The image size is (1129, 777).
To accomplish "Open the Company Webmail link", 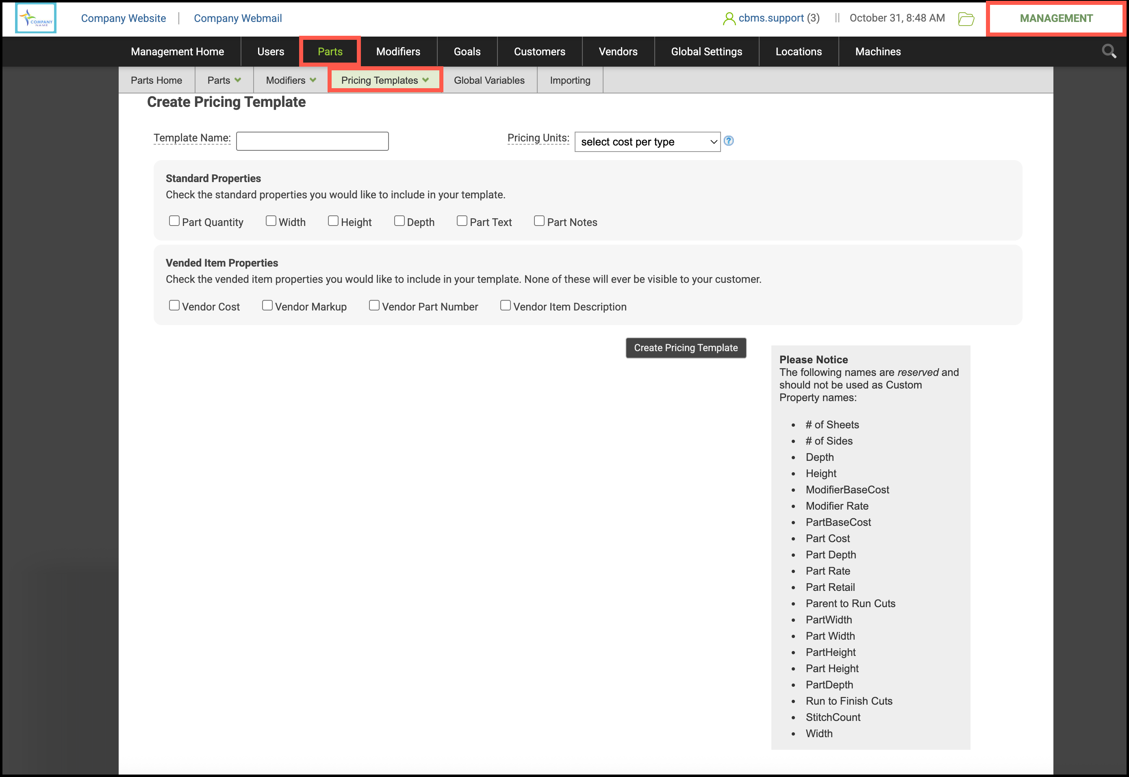I will tap(238, 19).
